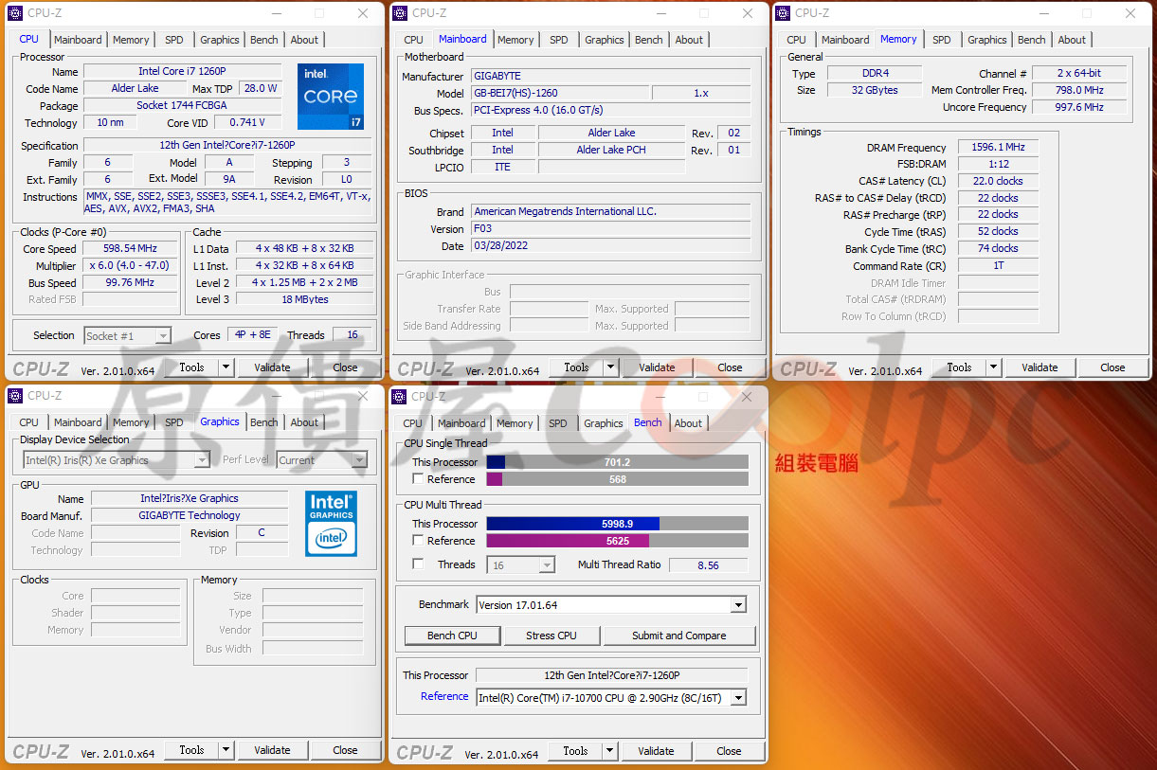Click the Close button in the benchmark window
Image resolution: width=1157 pixels, height=770 pixels.
tap(730, 750)
